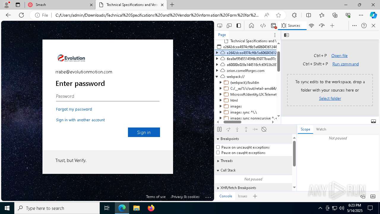Toggle device emulation in DevTools
Image resolution: width=380 pixels, height=214 pixels.
point(229,26)
